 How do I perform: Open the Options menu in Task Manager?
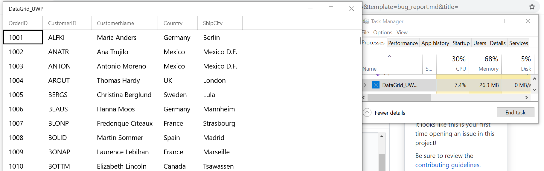point(383,32)
